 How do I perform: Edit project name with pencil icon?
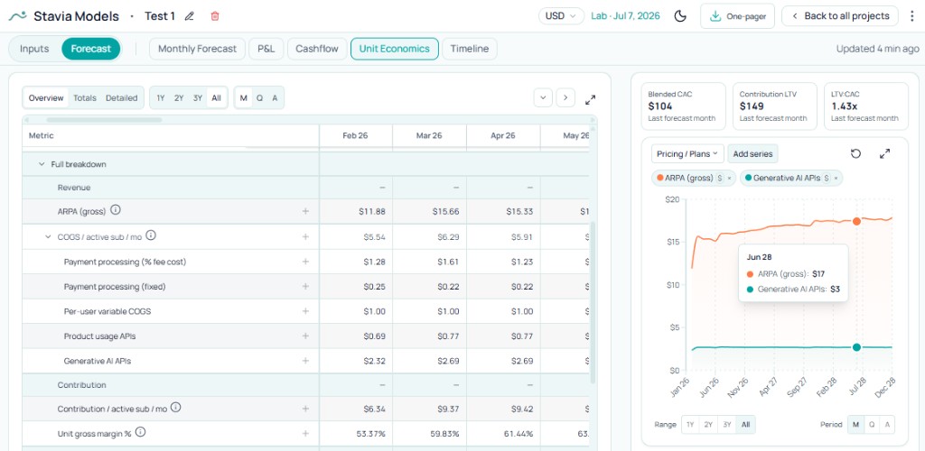190,16
